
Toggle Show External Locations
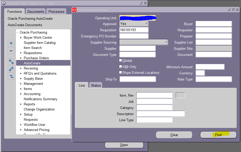(x=120, y=72)
